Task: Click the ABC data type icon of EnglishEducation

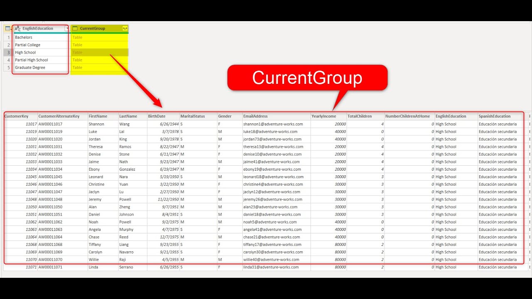Action: (x=17, y=29)
